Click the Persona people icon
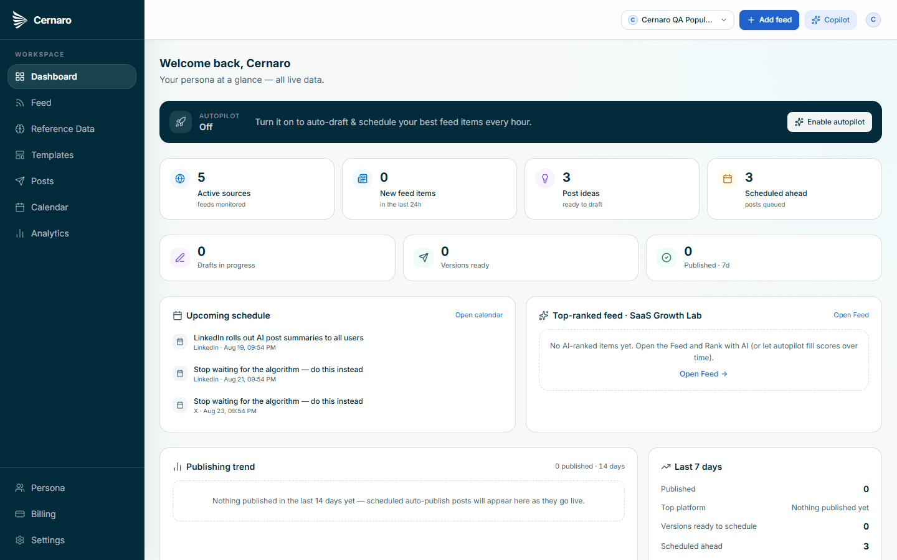Screen dimensions: 897x560 [20, 488]
